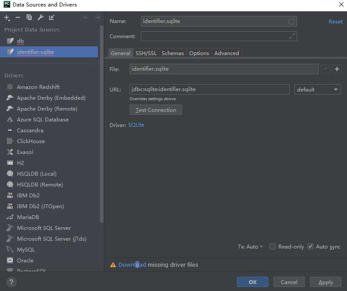The height and width of the screenshot is (291, 347).
Task: Close the Data Sources and Drivers dialog
Action: (x=341, y=4)
